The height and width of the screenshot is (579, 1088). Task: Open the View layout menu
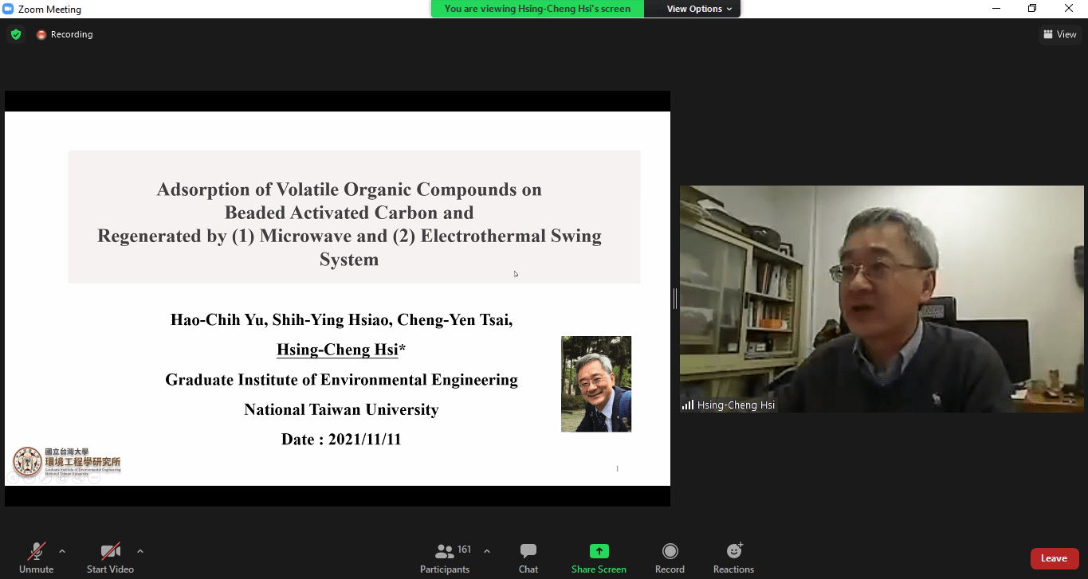(1059, 34)
